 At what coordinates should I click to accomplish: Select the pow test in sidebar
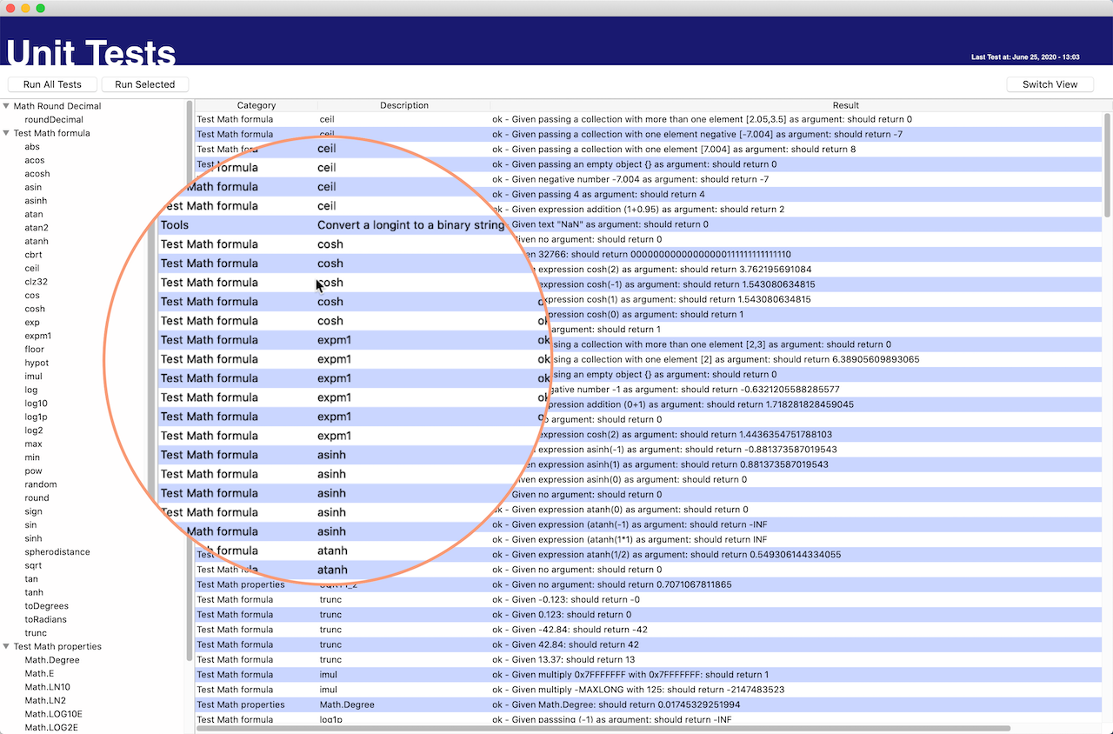[x=33, y=471]
